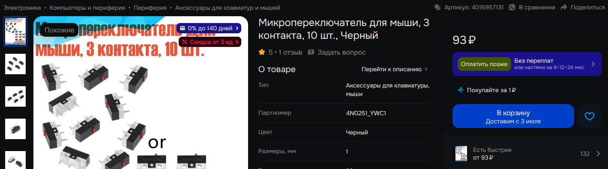Click the 132 offers count
This screenshot has height=169, width=608.
pyautogui.click(x=585, y=154)
